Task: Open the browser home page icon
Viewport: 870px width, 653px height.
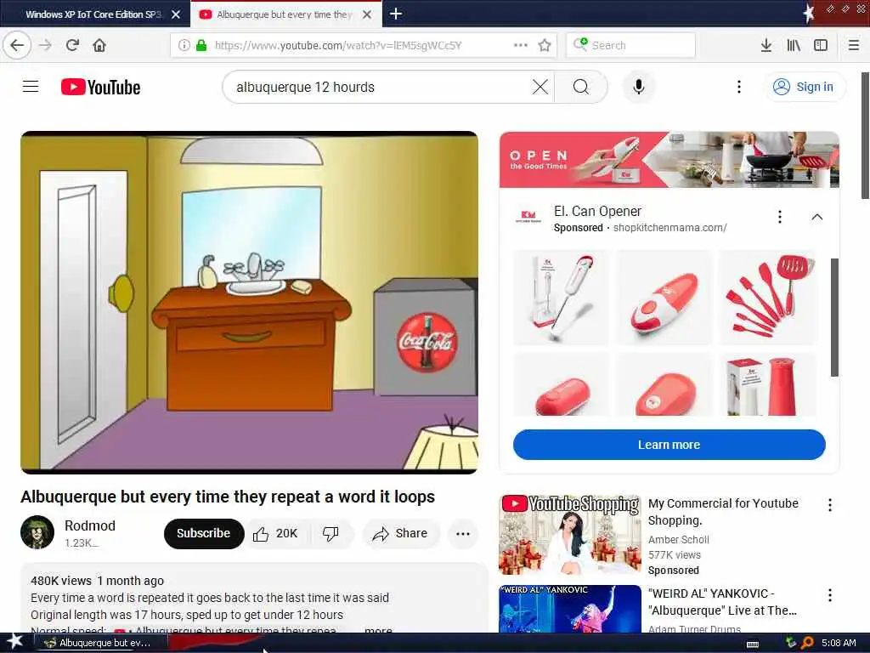Action: [99, 45]
